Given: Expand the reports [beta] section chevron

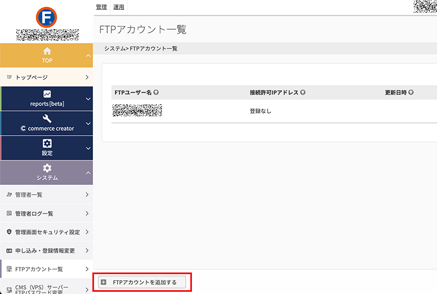Looking at the screenshot, I should 88,99.
